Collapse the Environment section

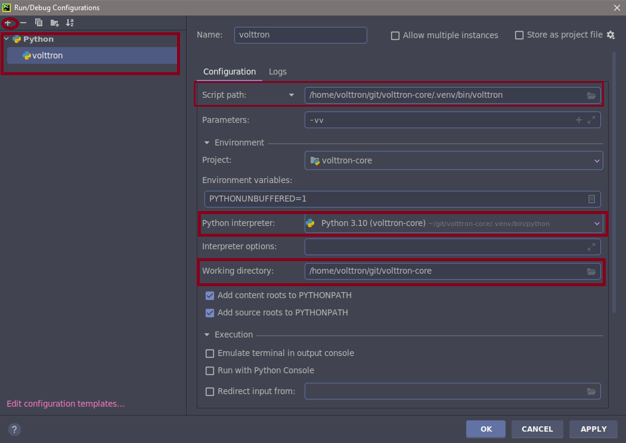pos(207,143)
